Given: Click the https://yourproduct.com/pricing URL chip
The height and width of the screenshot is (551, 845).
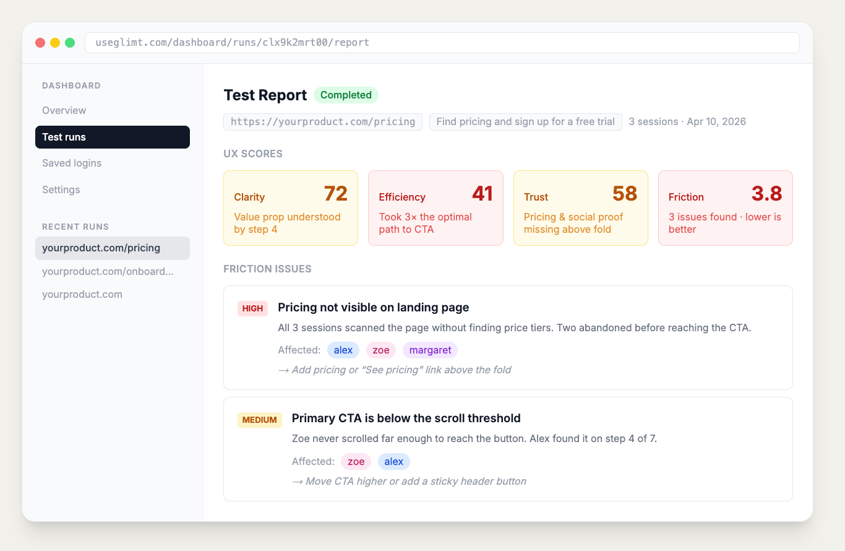Looking at the screenshot, I should tap(323, 121).
